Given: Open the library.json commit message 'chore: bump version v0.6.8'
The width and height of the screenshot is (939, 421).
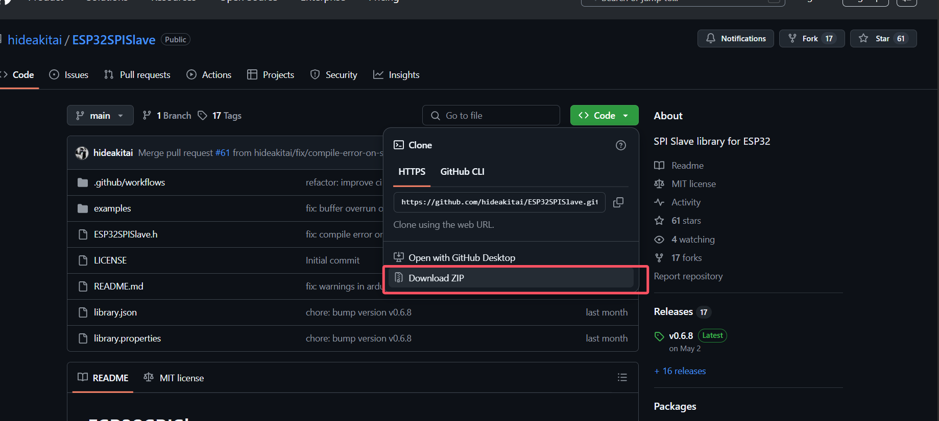Looking at the screenshot, I should [358, 312].
